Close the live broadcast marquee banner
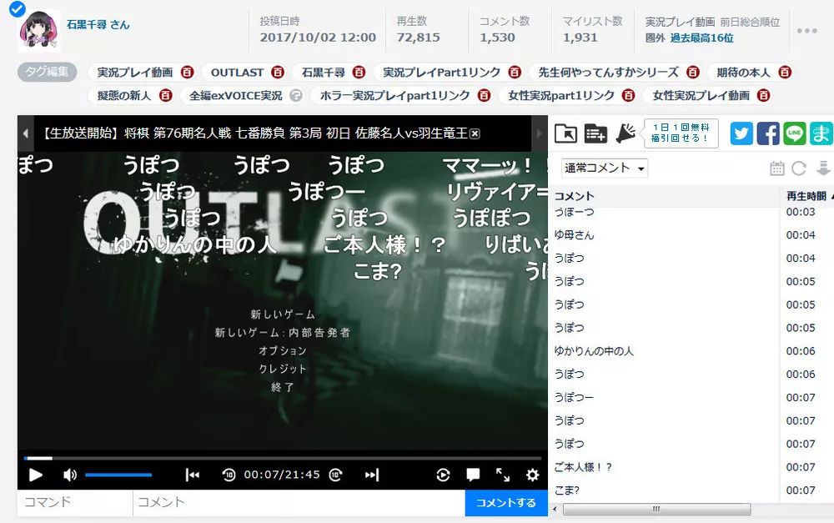This screenshot has height=523, width=834. (475, 133)
